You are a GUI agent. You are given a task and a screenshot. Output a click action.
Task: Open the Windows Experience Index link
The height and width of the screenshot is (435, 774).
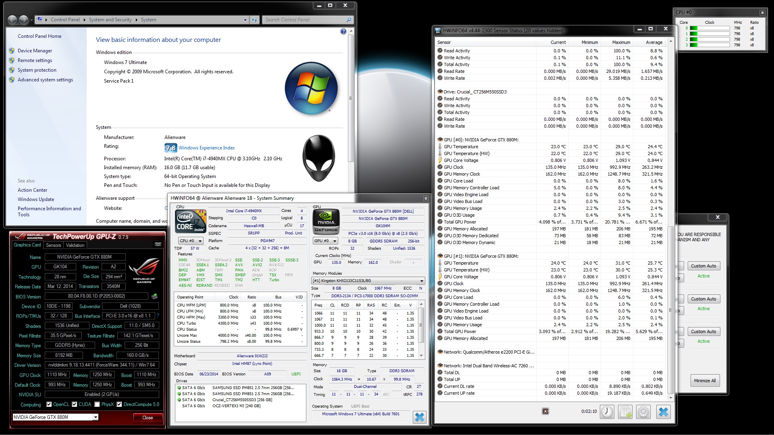tap(206, 148)
